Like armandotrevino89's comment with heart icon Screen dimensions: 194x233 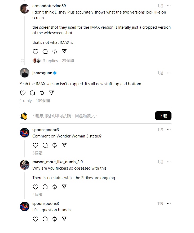click(x=35, y=51)
